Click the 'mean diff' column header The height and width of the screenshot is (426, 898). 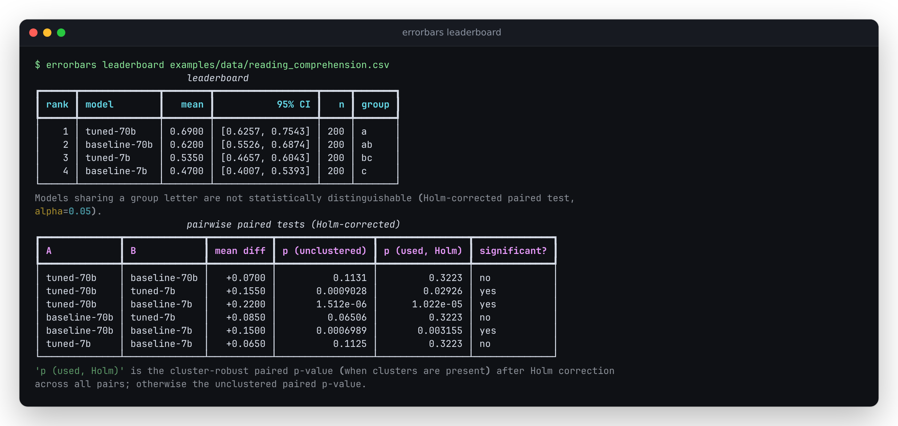tap(240, 251)
